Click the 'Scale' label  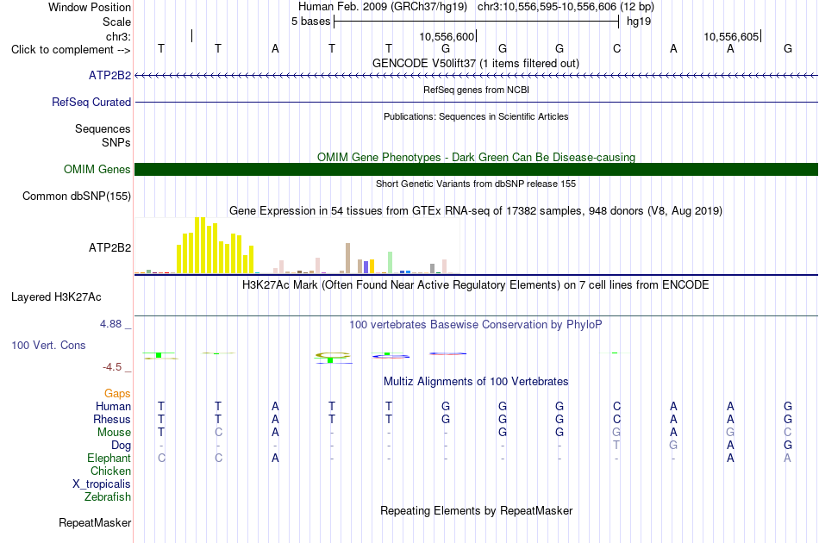(116, 22)
